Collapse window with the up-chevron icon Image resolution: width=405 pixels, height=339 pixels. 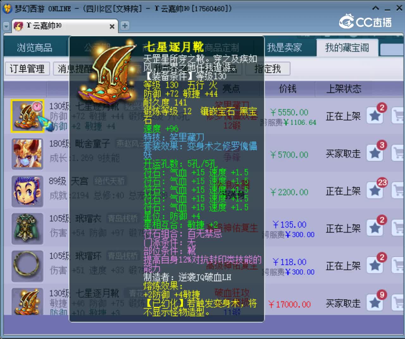point(376,9)
